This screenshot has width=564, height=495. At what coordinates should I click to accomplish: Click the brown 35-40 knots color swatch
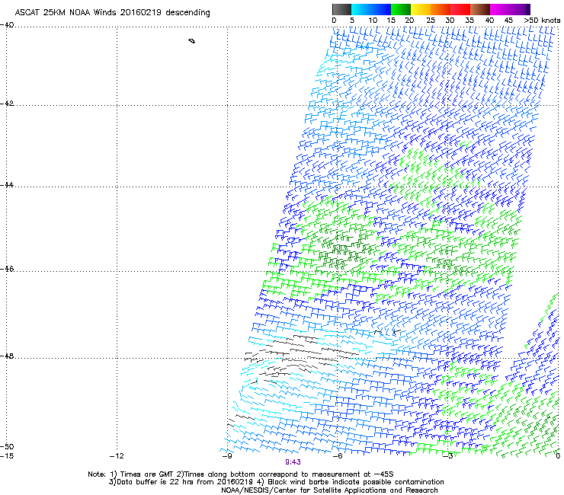coord(480,9)
